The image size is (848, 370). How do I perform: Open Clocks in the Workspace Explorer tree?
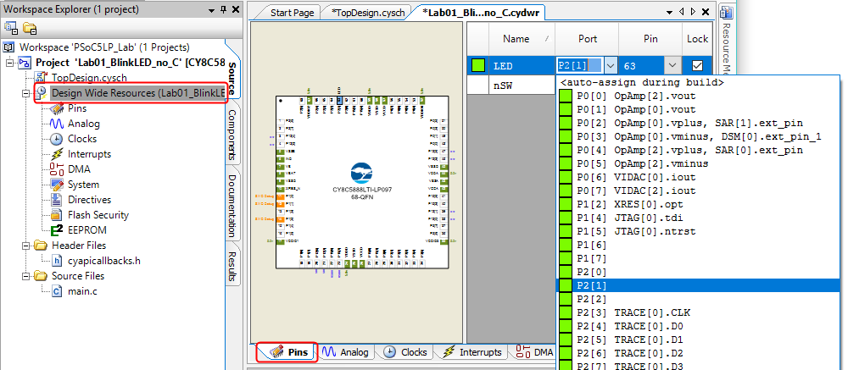click(x=81, y=139)
